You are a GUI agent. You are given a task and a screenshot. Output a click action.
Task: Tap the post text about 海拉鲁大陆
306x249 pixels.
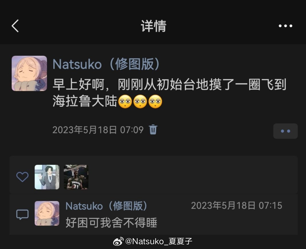[x=169, y=93]
